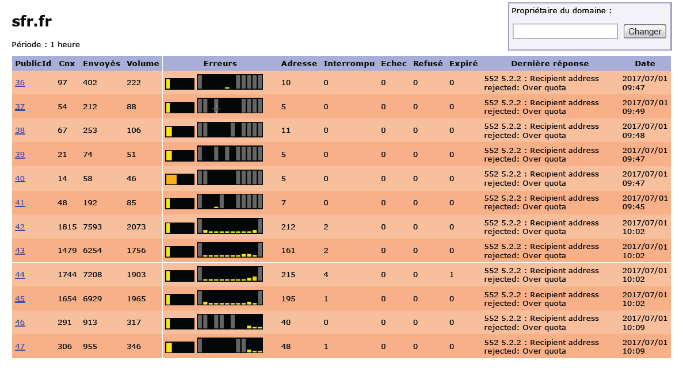Click Volume value 346
The height and width of the screenshot is (368, 683).
coord(133,347)
